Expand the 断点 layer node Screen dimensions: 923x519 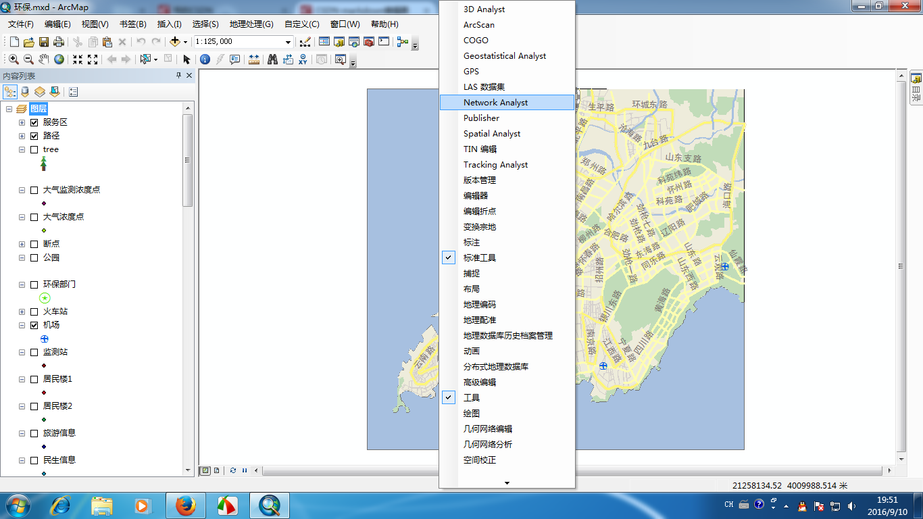pyautogui.click(x=22, y=244)
